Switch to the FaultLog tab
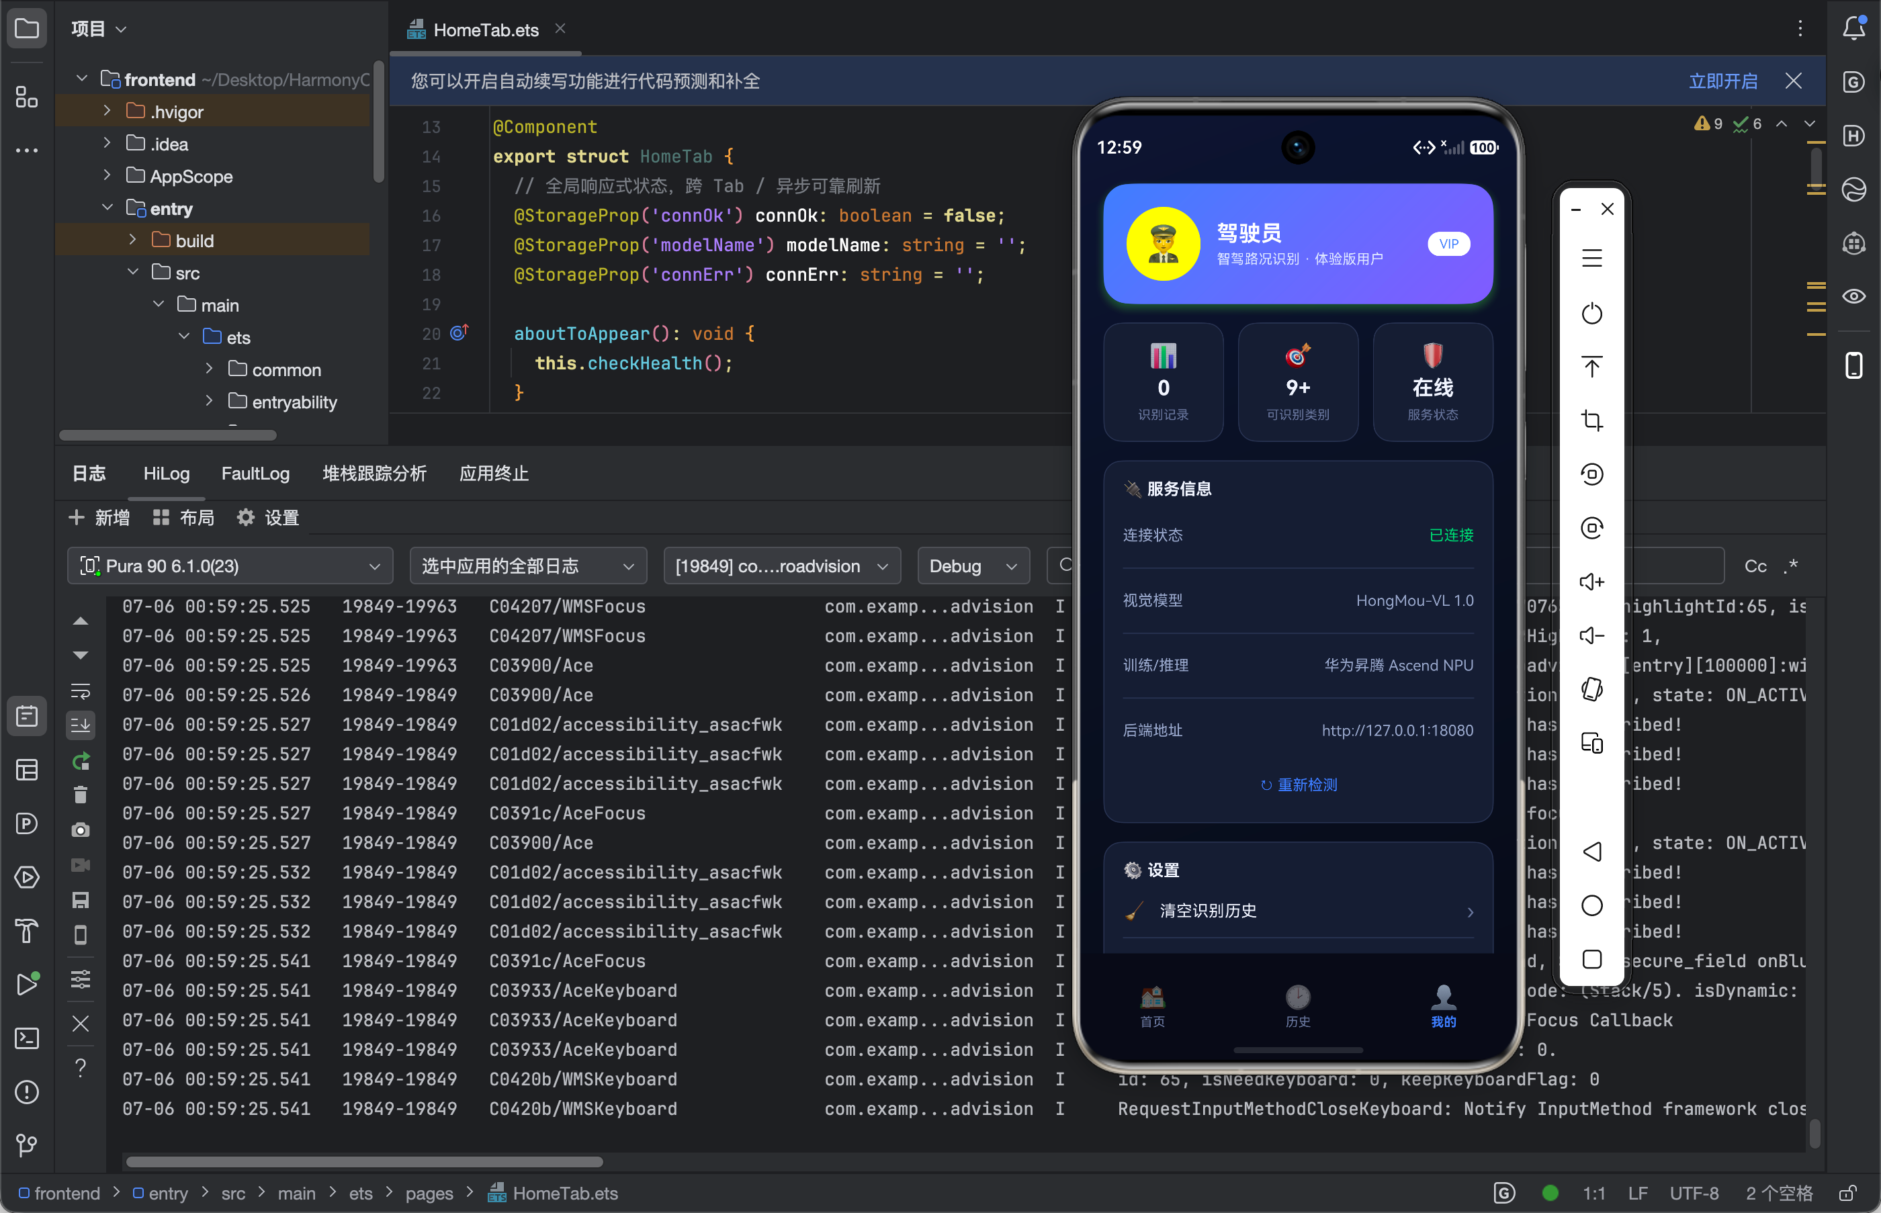 [x=255, y=474]
